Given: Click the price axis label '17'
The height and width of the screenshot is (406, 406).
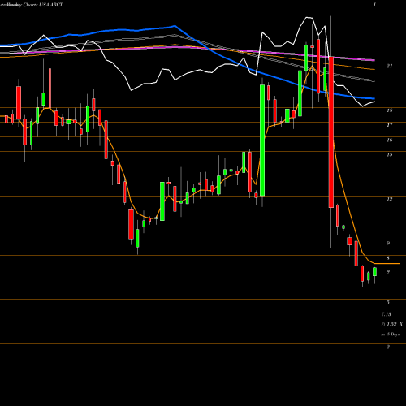Looking at the screenshot, I should pyautogui.click(x=389, y=125).
